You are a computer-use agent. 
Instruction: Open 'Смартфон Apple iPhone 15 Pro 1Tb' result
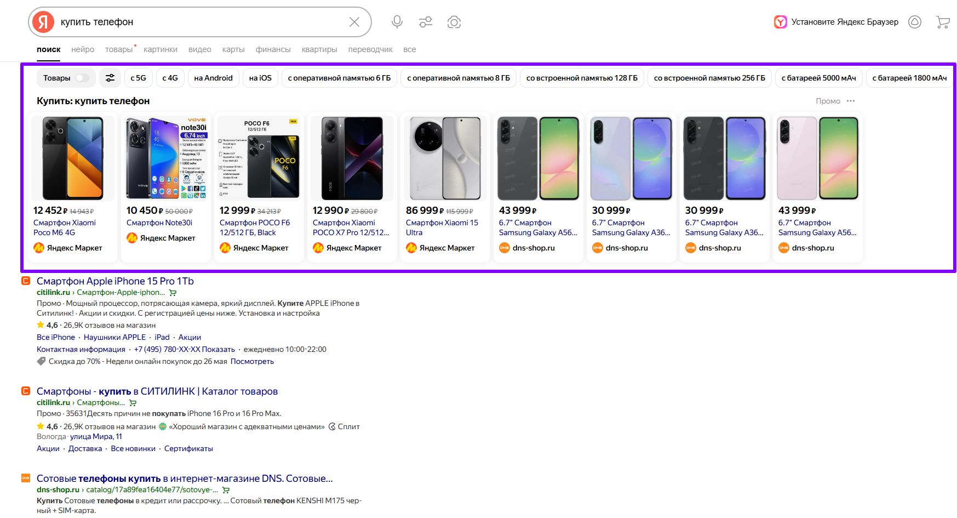115,281
